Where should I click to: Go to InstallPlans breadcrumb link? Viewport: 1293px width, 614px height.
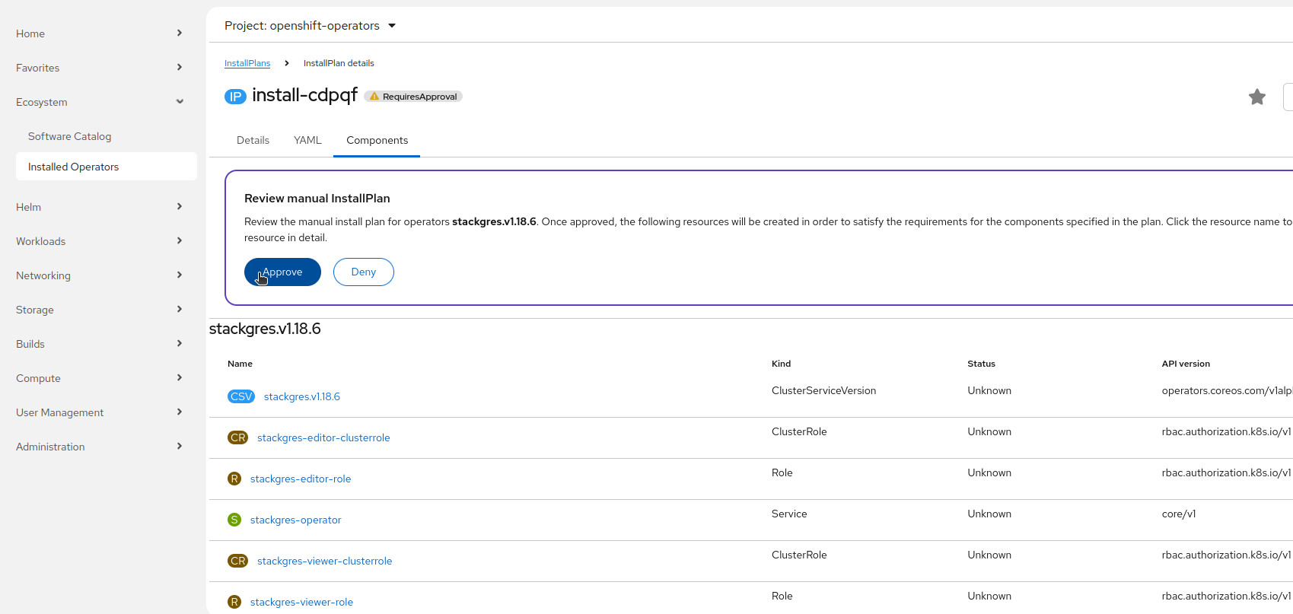click(247, 63)
